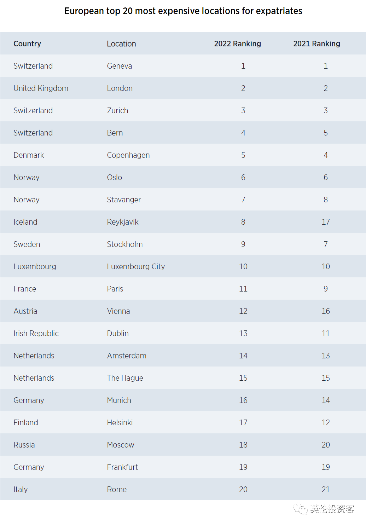The height and width of the screenshot is (525, 366).
Task: Click the 2022 Ranking column header
Action: click(x=237, y=44)
